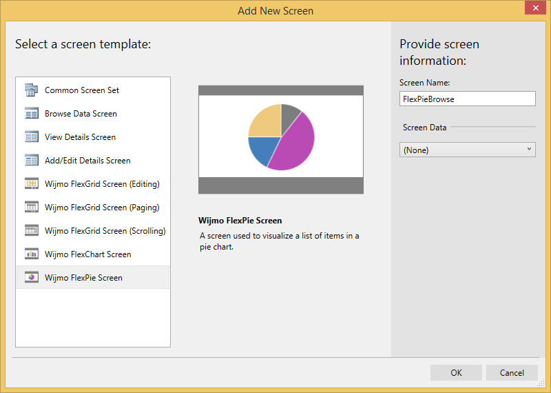Click the Wijmo FlexGrid Scrolling icon
551x393 pixels.
31,231
